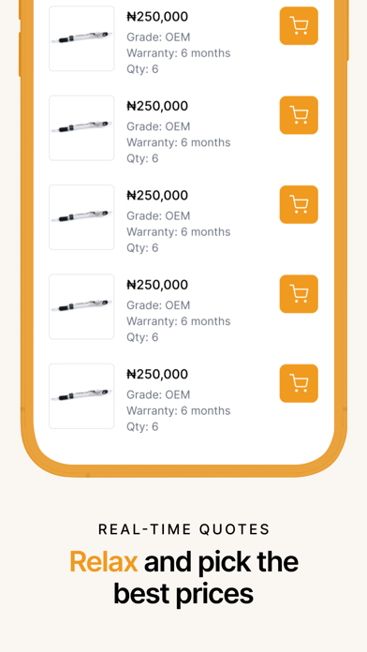
Task: Select the last listing's ₦250,000 price
Action: [157, 374]
